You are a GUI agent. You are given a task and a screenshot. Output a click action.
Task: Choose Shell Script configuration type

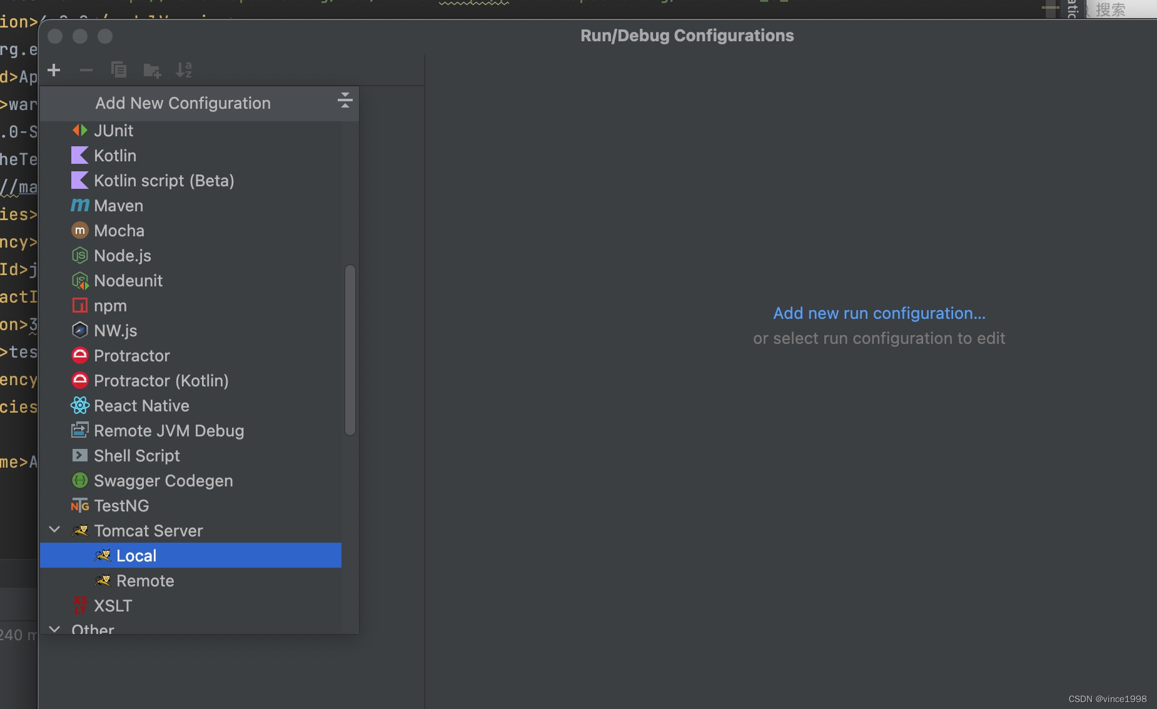point(191,455)
